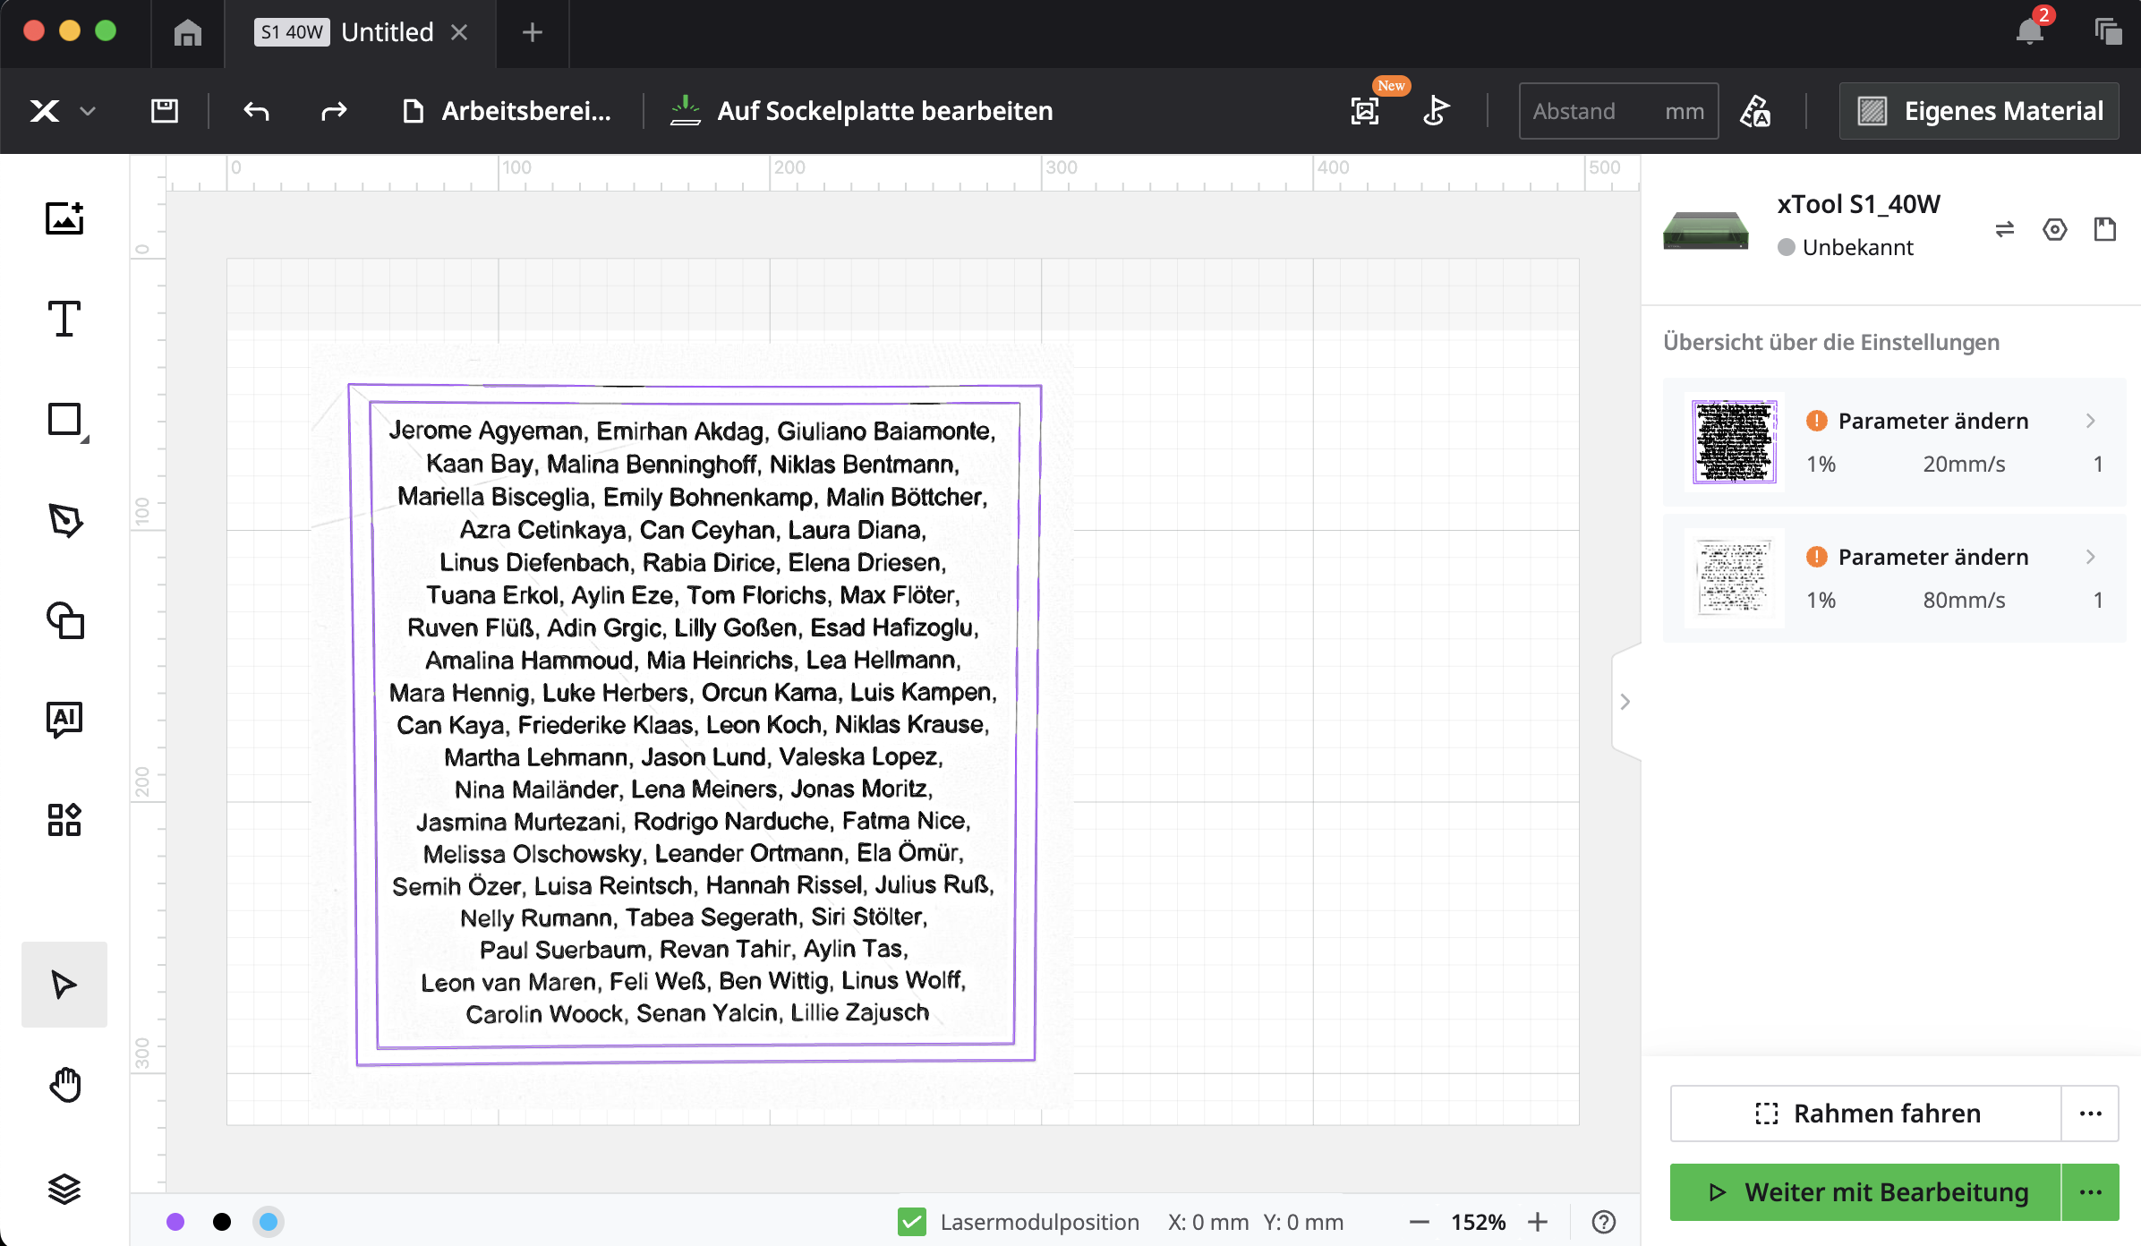Screen dimensions: 2141x1246
Task: Activate the hand pan tool
Action: click(64, 1085)
